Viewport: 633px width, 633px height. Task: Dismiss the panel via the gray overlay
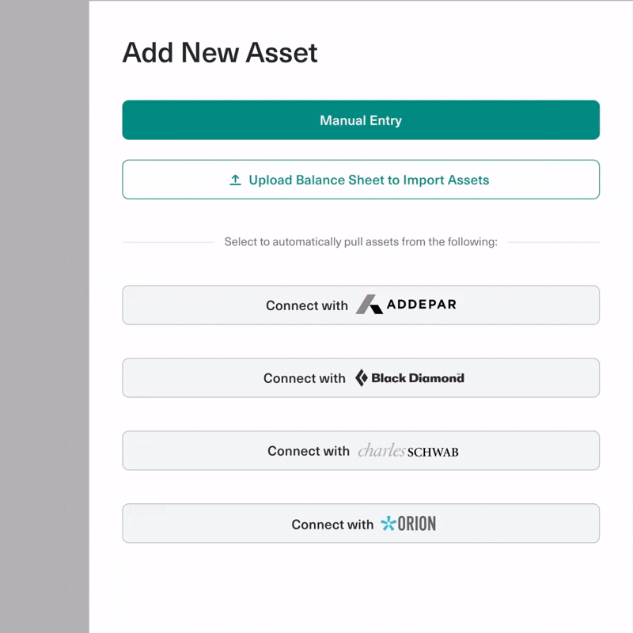click(x=44, y=316)
